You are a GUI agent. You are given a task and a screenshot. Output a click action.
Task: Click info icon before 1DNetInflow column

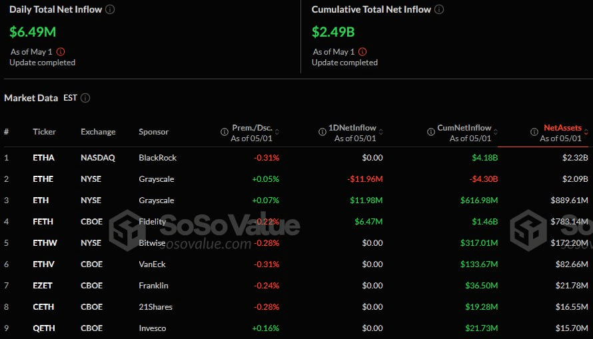tap(322, 132)
